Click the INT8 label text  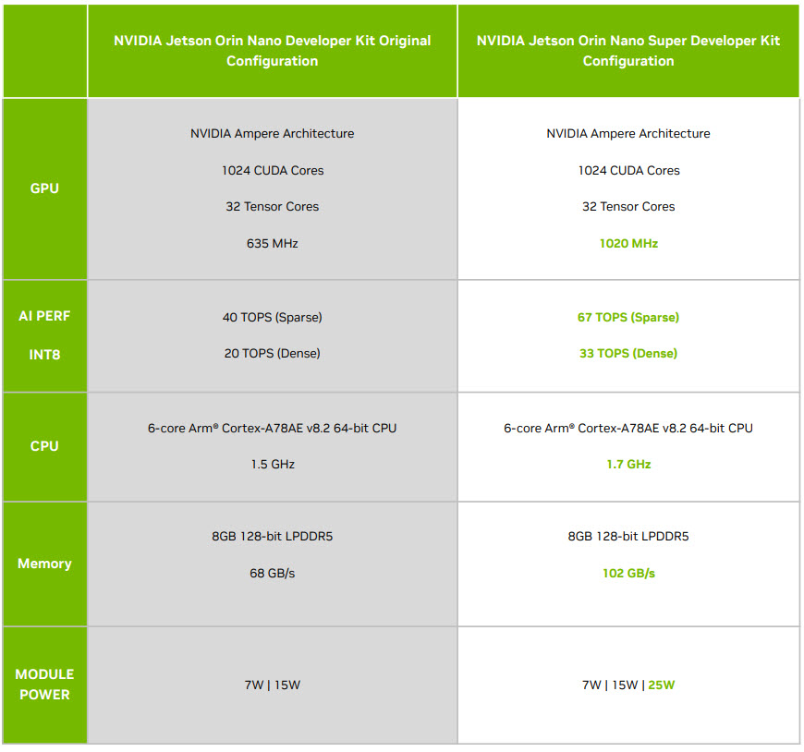point(44,354)
